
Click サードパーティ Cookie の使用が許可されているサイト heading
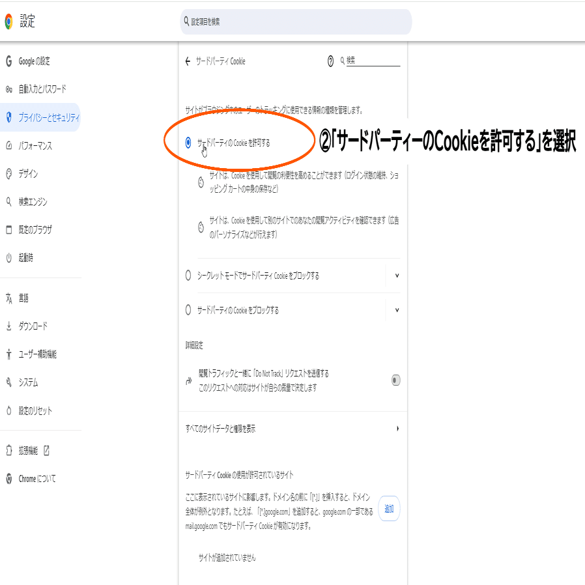(239, 475)
